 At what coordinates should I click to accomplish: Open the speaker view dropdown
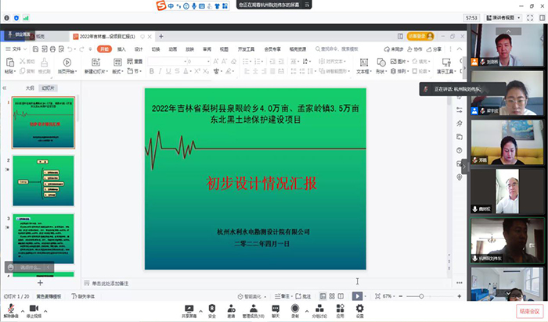click(x=503, y=18)
